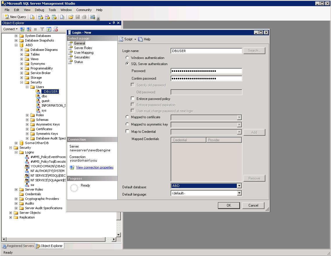The height and width of the screenshot is (256, 331).
Task: Click the SQL Server Compact Query icon
Action: pyautogui.click(x=62, y=17)
